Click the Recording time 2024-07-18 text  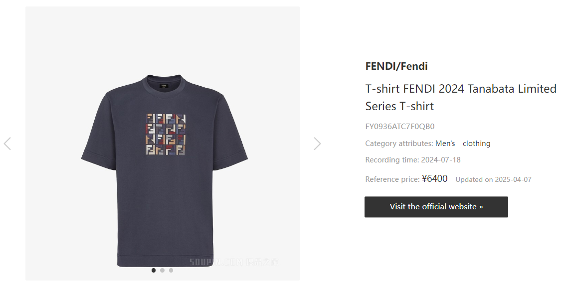click(x=413, y=160)
